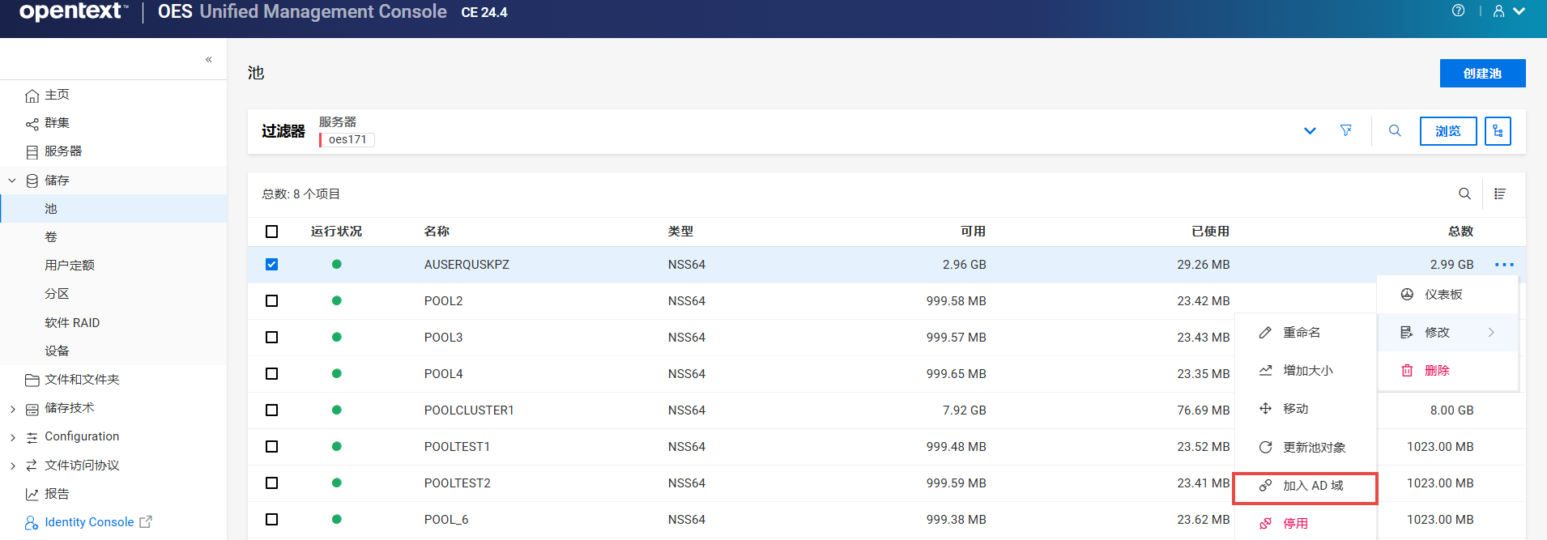Uncheck the AUSERQUSKPZ pool checkbox
The width and height of the screenshot is (1547, 540).
(x=271, y=265)
